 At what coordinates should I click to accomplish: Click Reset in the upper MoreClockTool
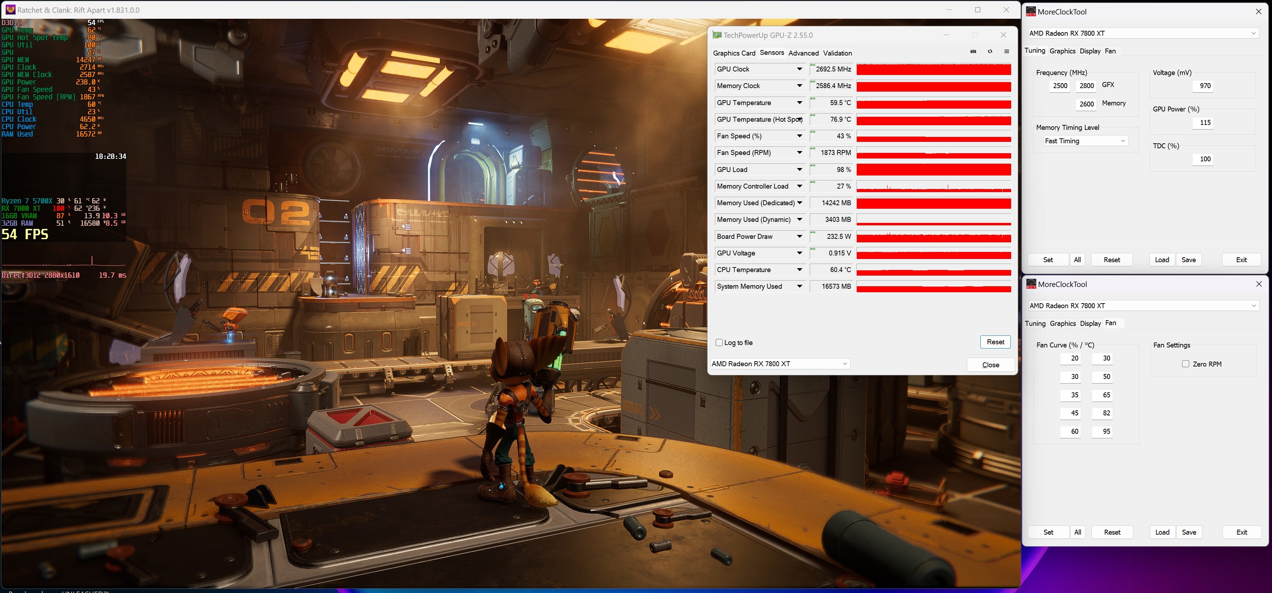point(1112,260)
